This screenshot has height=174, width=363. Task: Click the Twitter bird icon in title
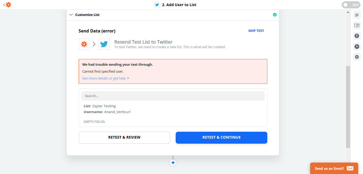pos(157,5)
